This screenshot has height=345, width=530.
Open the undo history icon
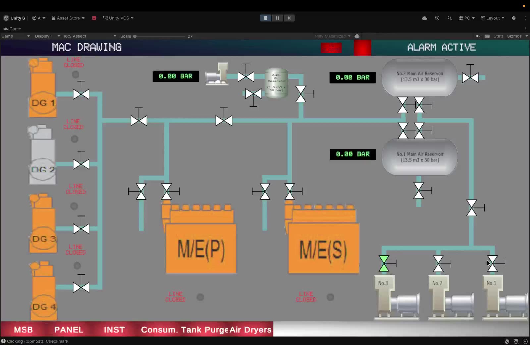coord(437,18)
